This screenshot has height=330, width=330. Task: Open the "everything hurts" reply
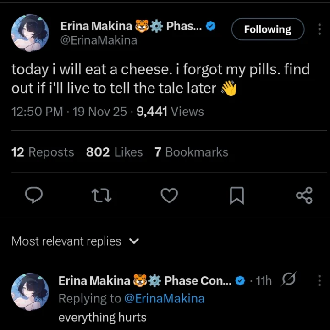click(x=102, y=318)
